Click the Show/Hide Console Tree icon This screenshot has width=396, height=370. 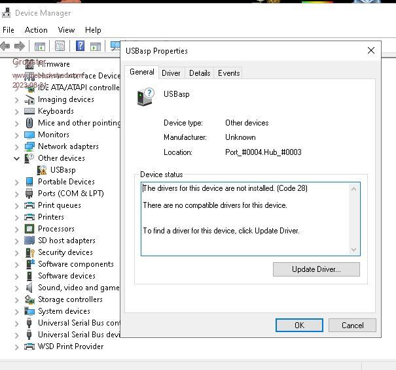click(40, 46)
